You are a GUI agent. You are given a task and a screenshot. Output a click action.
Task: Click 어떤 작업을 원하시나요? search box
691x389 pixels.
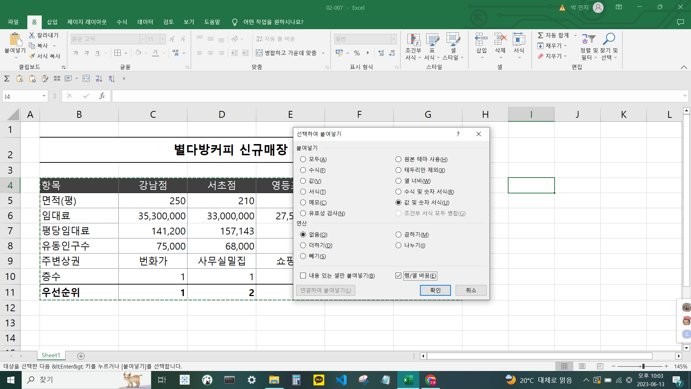[273, 22]
